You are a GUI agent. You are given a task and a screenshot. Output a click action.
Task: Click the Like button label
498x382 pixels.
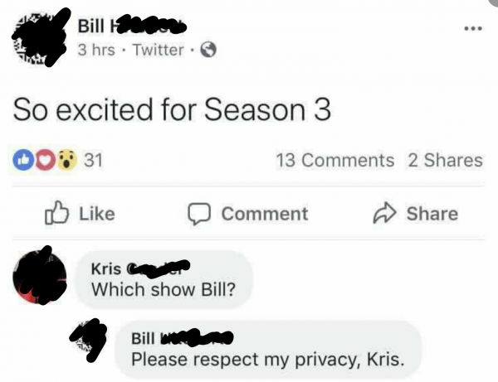(x=97, y=214)
